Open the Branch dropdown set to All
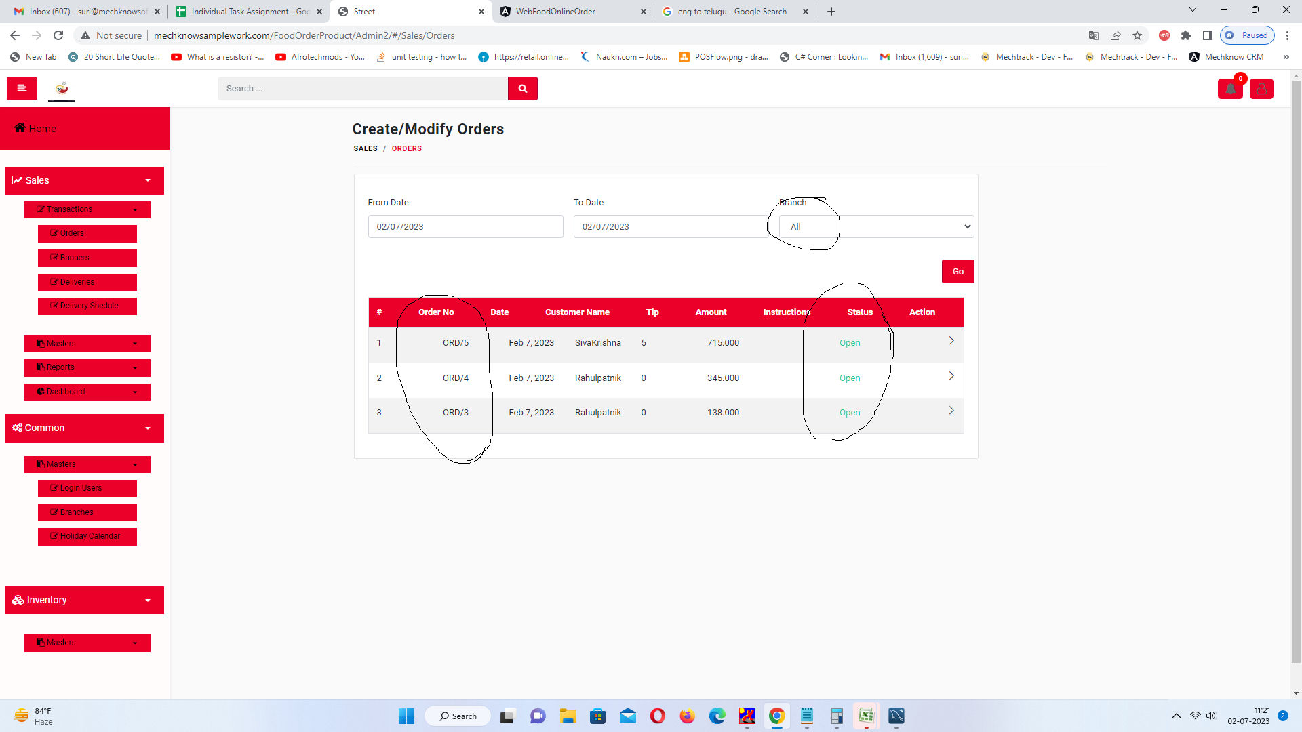 pos(876,227)
